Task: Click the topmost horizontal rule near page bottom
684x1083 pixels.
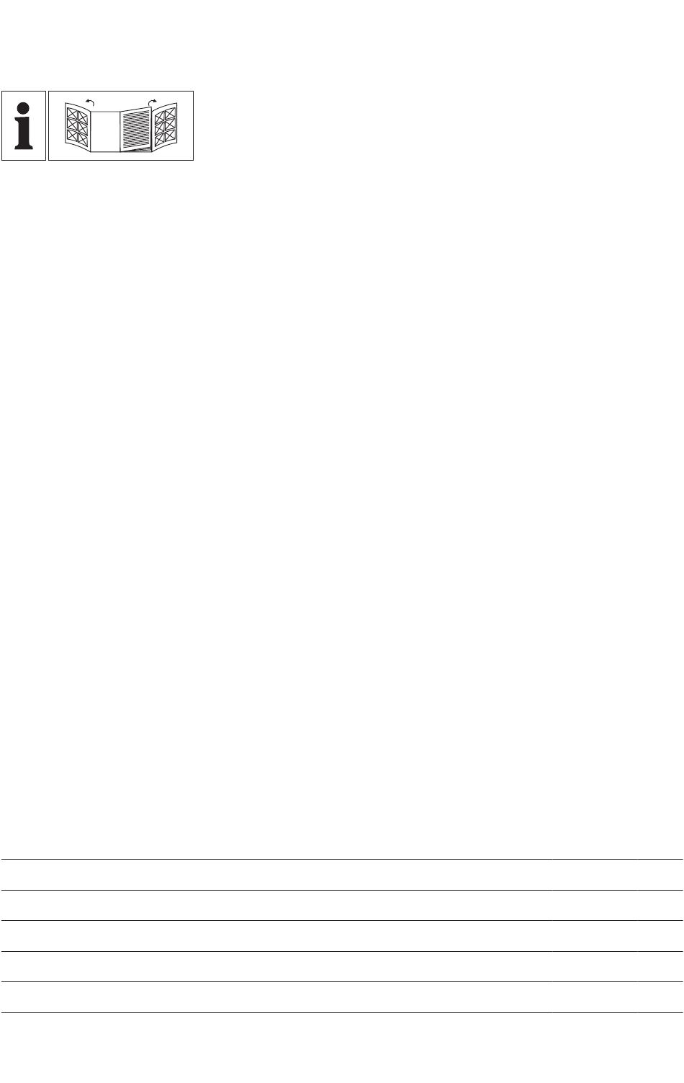Action: tap(342, 859)
